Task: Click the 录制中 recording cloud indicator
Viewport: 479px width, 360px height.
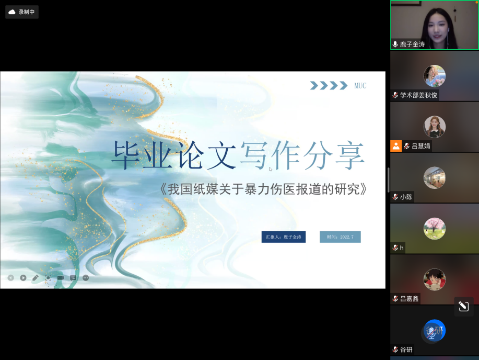Action: [x=22, y=12]
